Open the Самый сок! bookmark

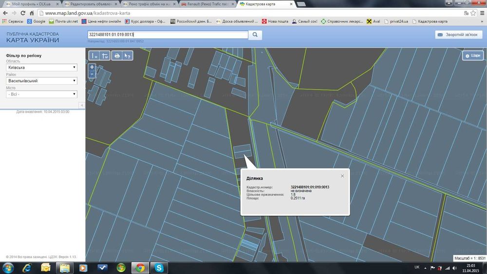point(305,21)
